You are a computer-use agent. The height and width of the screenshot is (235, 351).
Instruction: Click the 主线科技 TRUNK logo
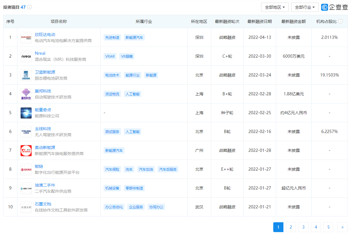pos(26,132)
